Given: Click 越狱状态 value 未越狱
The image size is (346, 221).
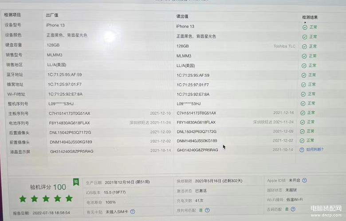Looking at the screenshot, I should pyautogui.click(x=291, y=190).
